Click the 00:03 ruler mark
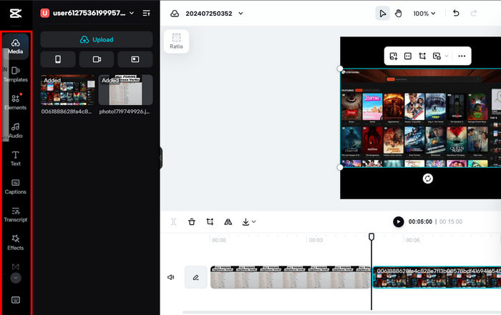The height and width of the screenshot is (315, 501). pos(316,240)
